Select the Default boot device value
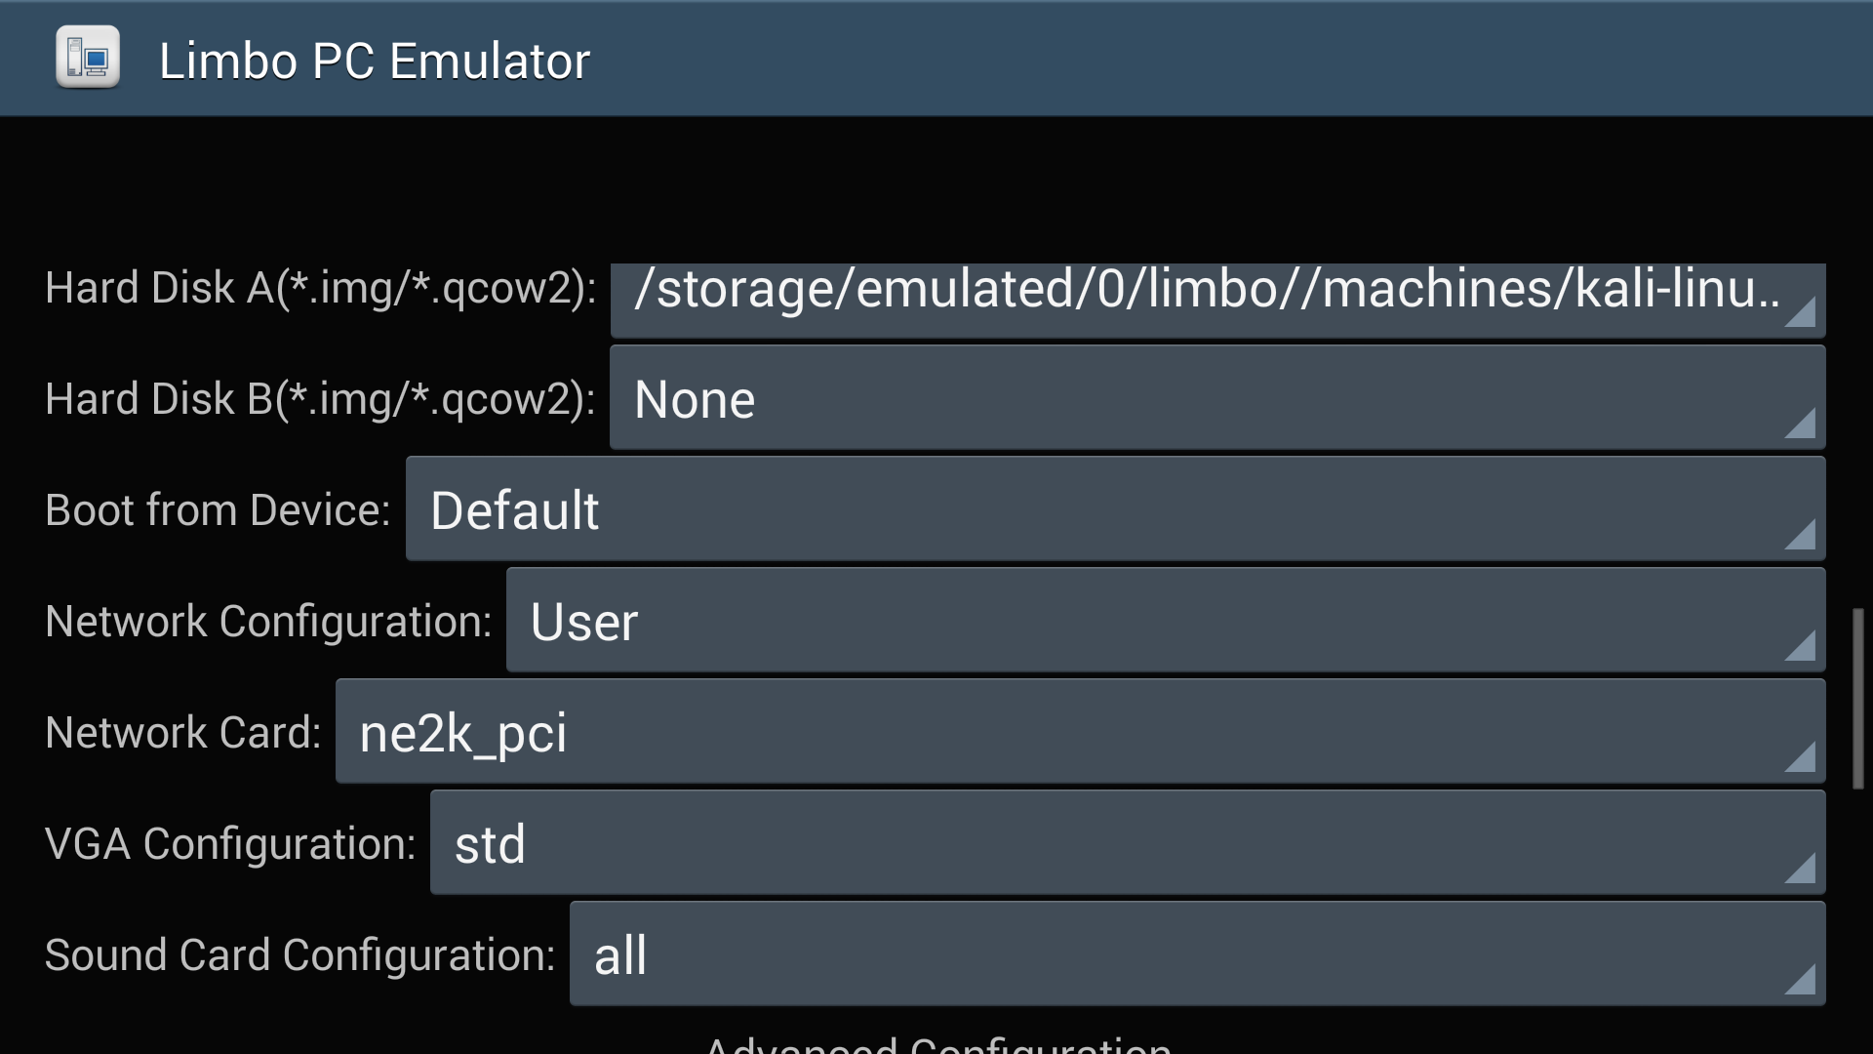Viewport: 1873px width, 1054px height. 514,508
